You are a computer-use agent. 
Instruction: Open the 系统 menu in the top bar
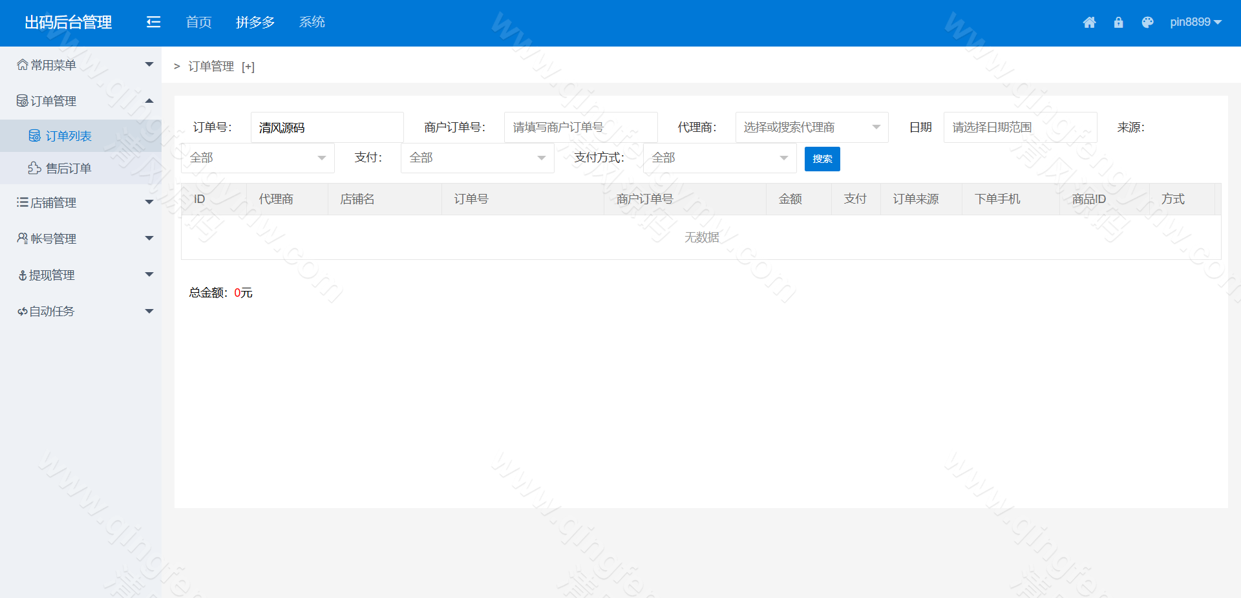(312, 21)
